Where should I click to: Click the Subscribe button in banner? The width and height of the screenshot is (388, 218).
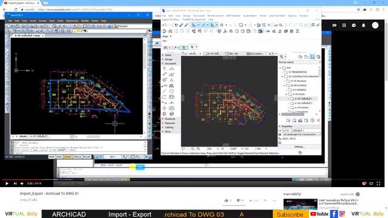[290, 214]
